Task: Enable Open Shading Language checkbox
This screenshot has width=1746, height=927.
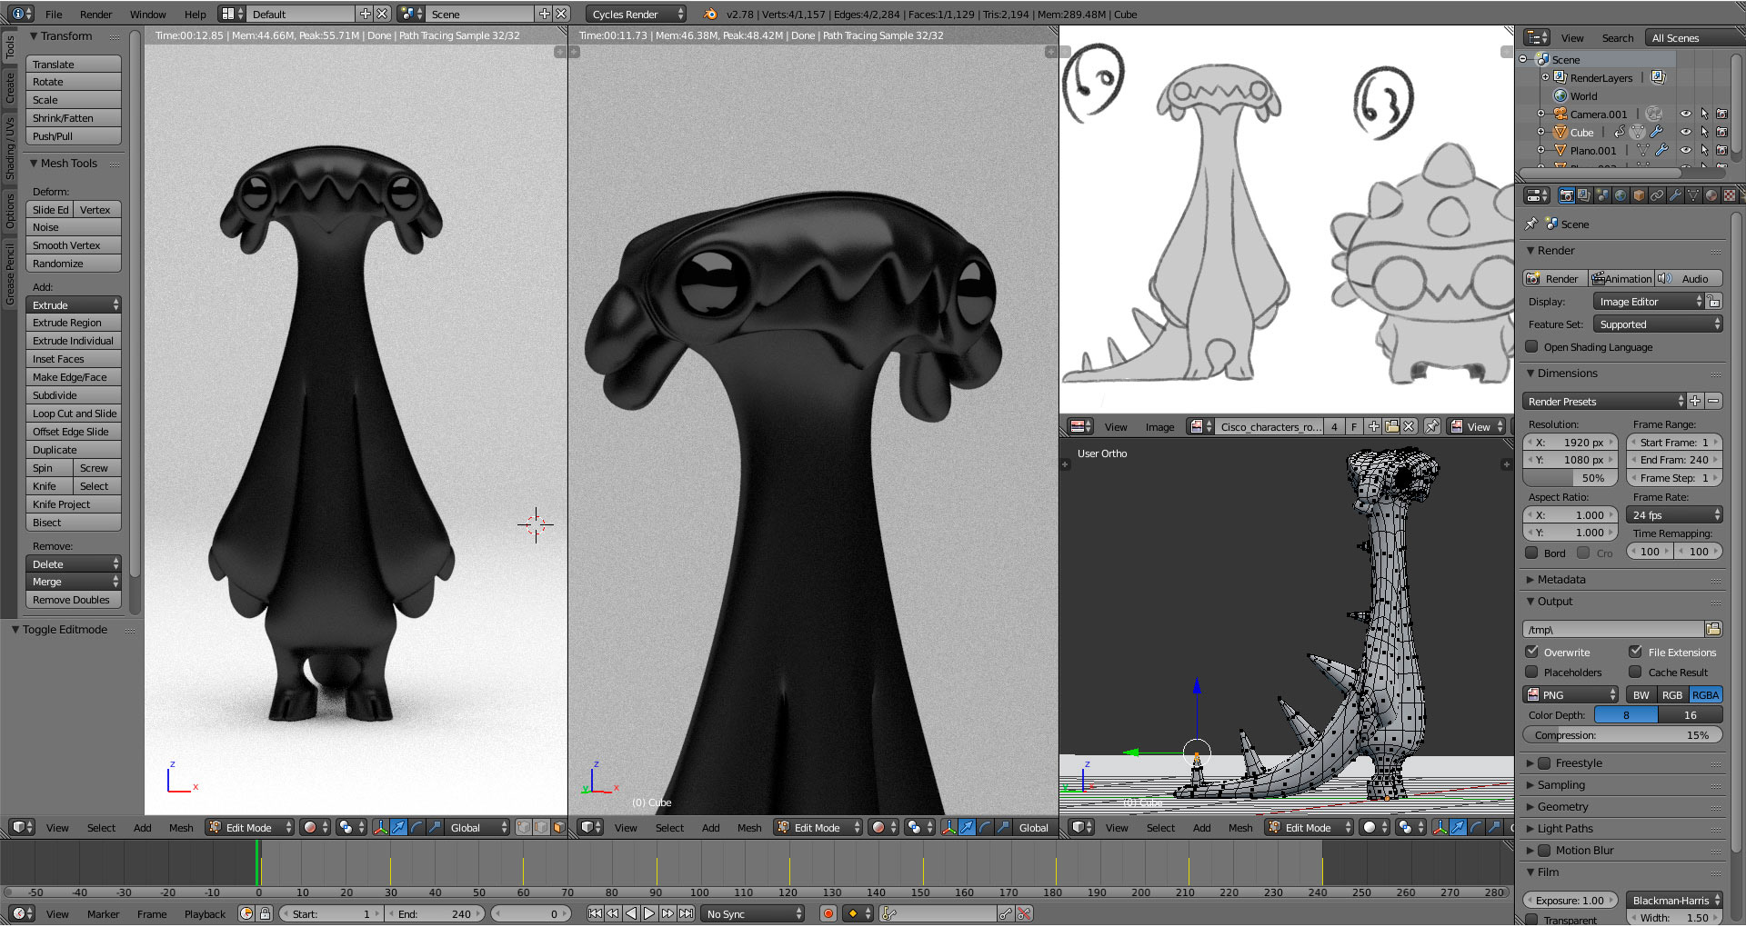Action: pyautogui.click(x=1531, y=346)
